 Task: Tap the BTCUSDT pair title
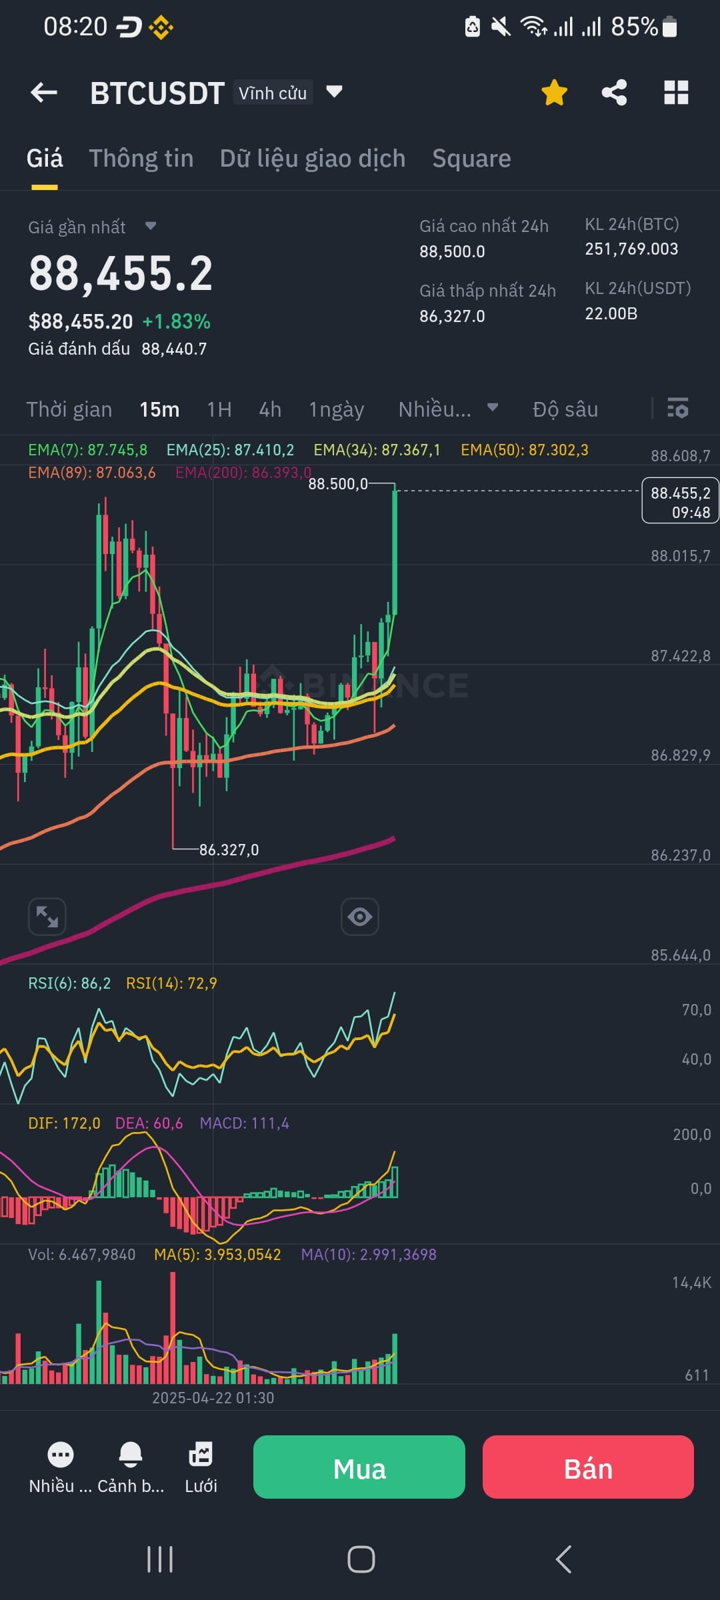157,93
